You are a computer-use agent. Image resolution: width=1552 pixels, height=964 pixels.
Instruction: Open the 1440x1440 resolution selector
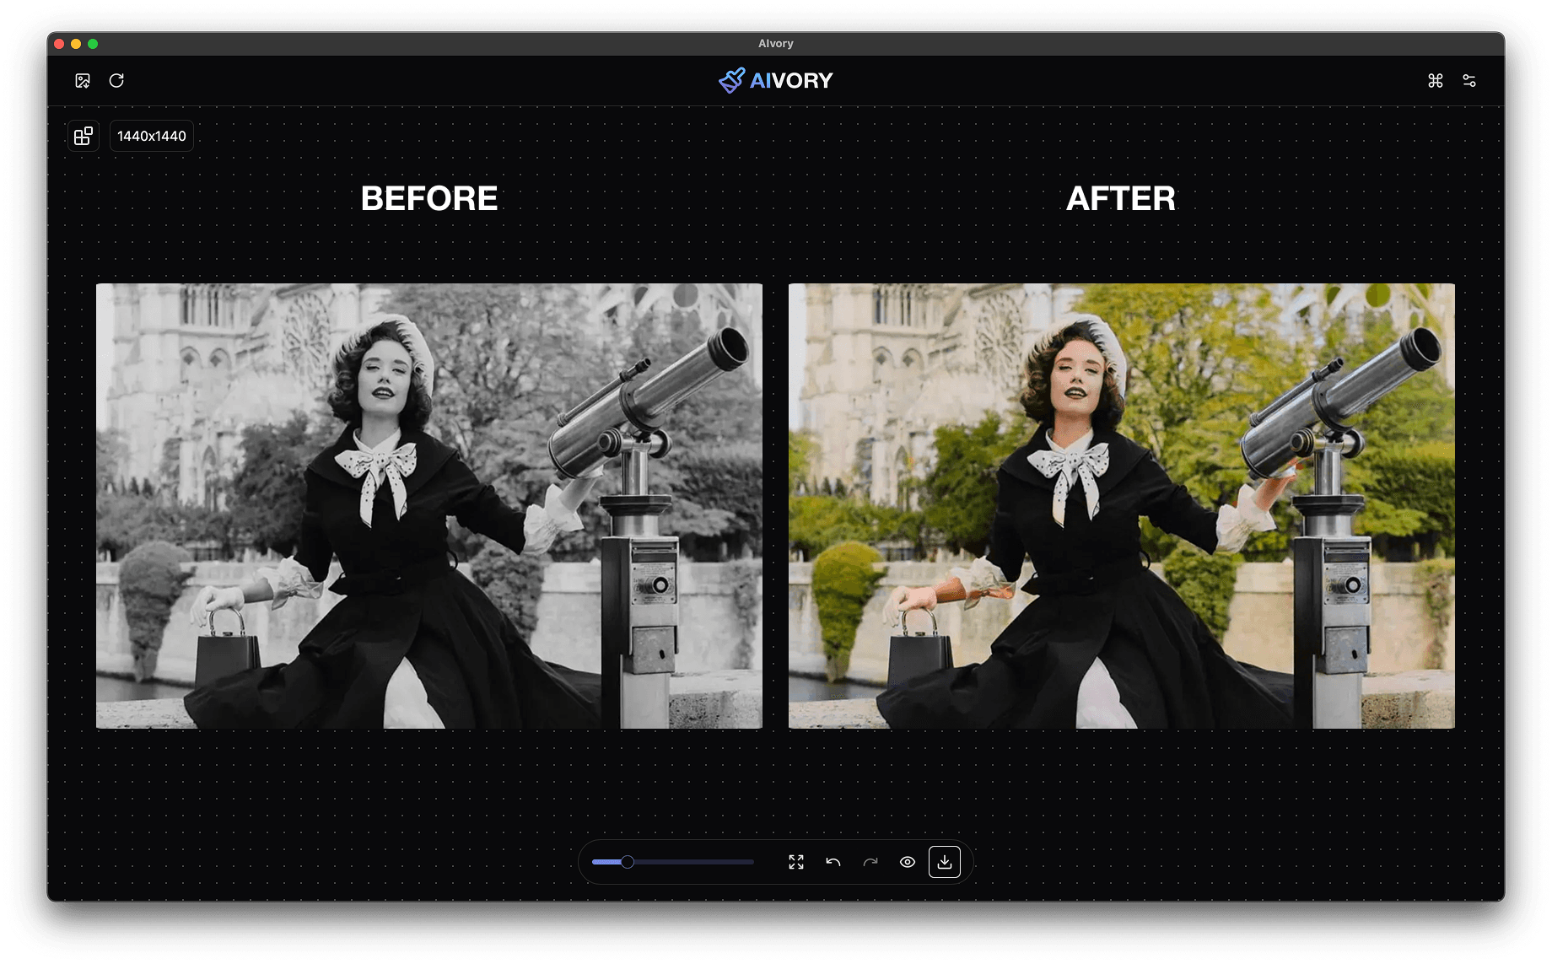[x=151, y=135]
